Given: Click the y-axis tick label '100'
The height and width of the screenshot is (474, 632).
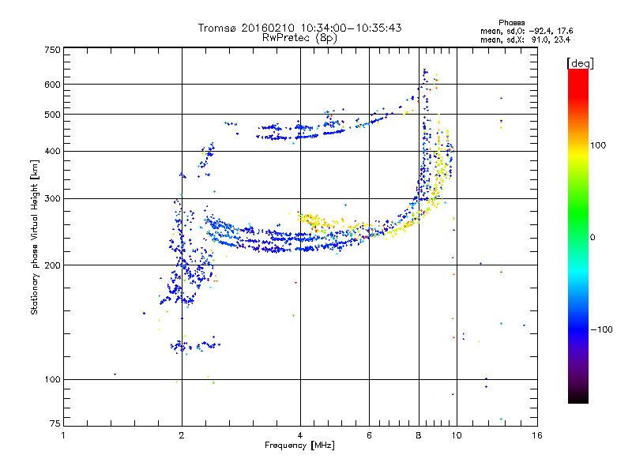Looking at the screenshot, I should 53,380.
